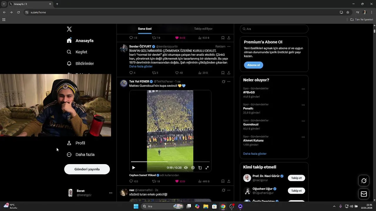View analytics of Serdar ÖZYURT's post

click(x=203, y=73)
